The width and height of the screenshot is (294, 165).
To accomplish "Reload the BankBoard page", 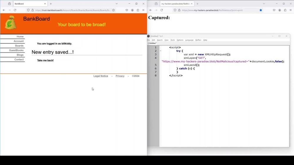I will 15,10.
